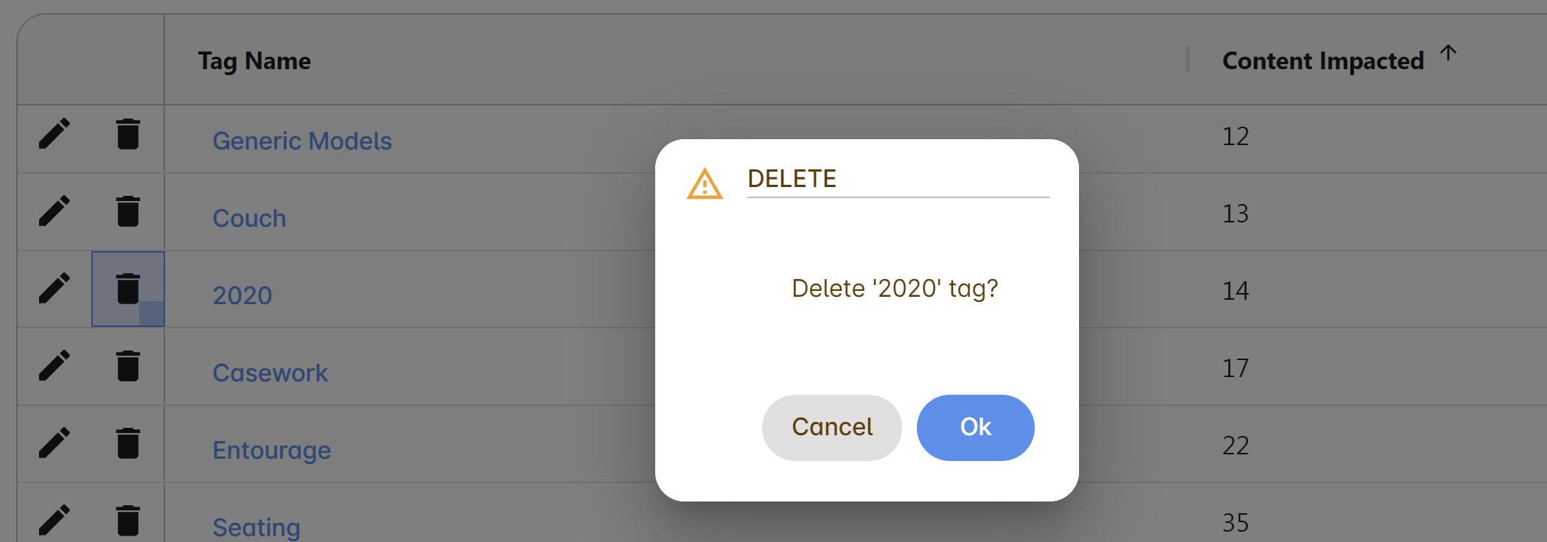Image resolution: width=1547 pixels, height=542 pixels.
Task: Edit the Seating tag
Action: [x=55, y=521]
